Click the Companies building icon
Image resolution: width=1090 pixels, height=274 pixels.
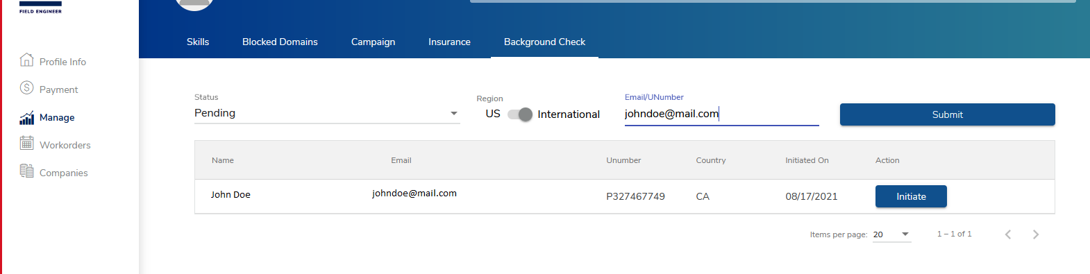(26, 171)
